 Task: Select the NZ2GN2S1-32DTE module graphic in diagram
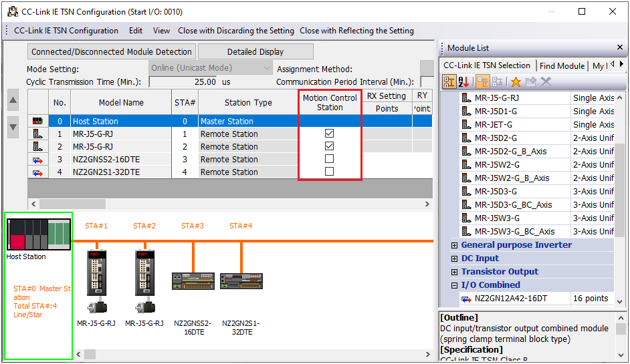coord(241,281)
